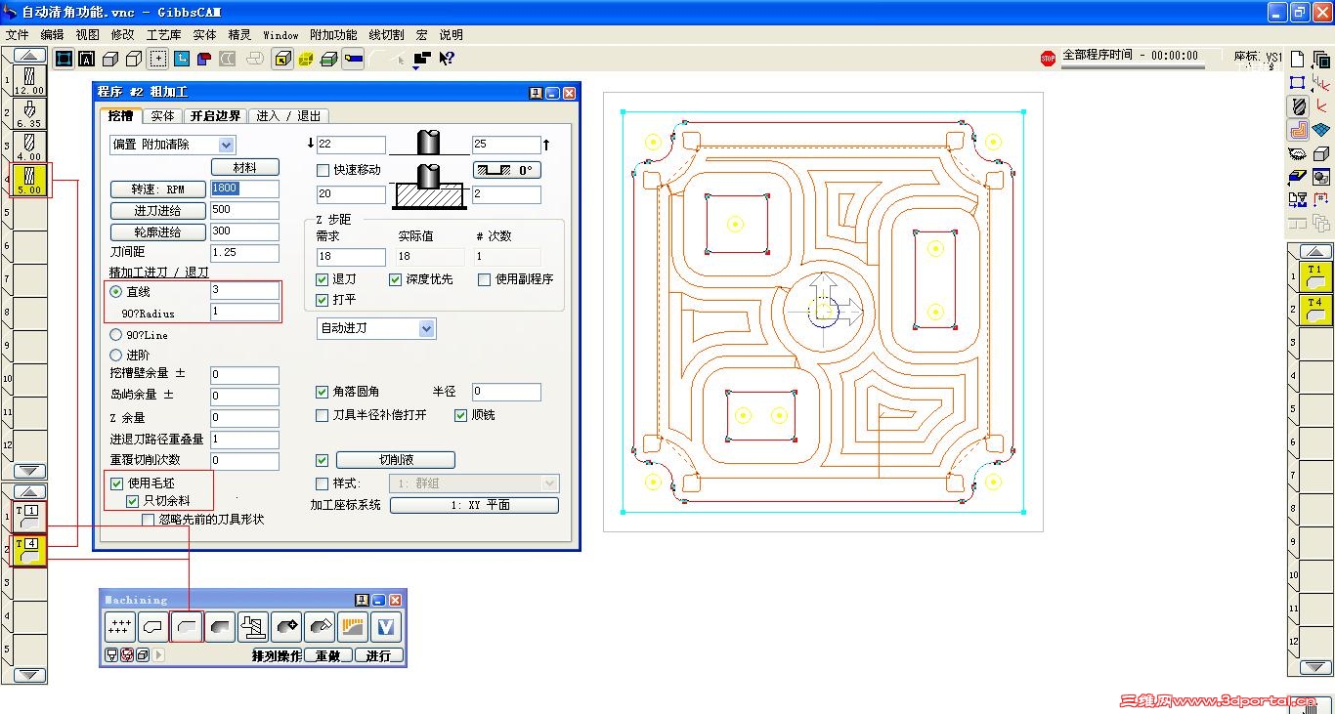Open the new document icon
This screenshot has width=1335, height=714.
point(1298,59)
